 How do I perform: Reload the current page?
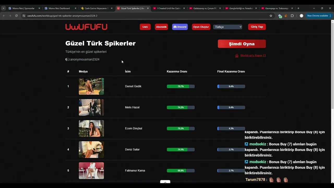coord(16,16)
